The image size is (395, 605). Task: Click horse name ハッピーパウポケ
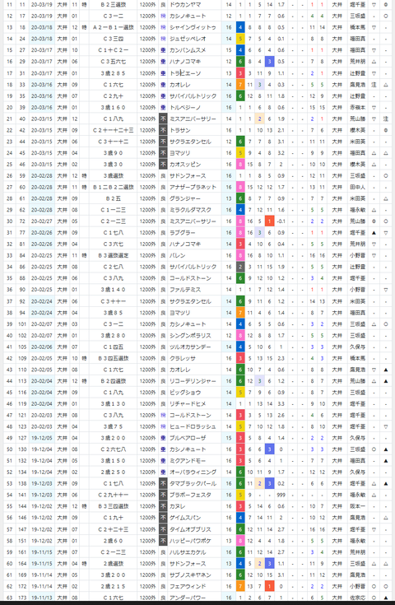[191, 541]
